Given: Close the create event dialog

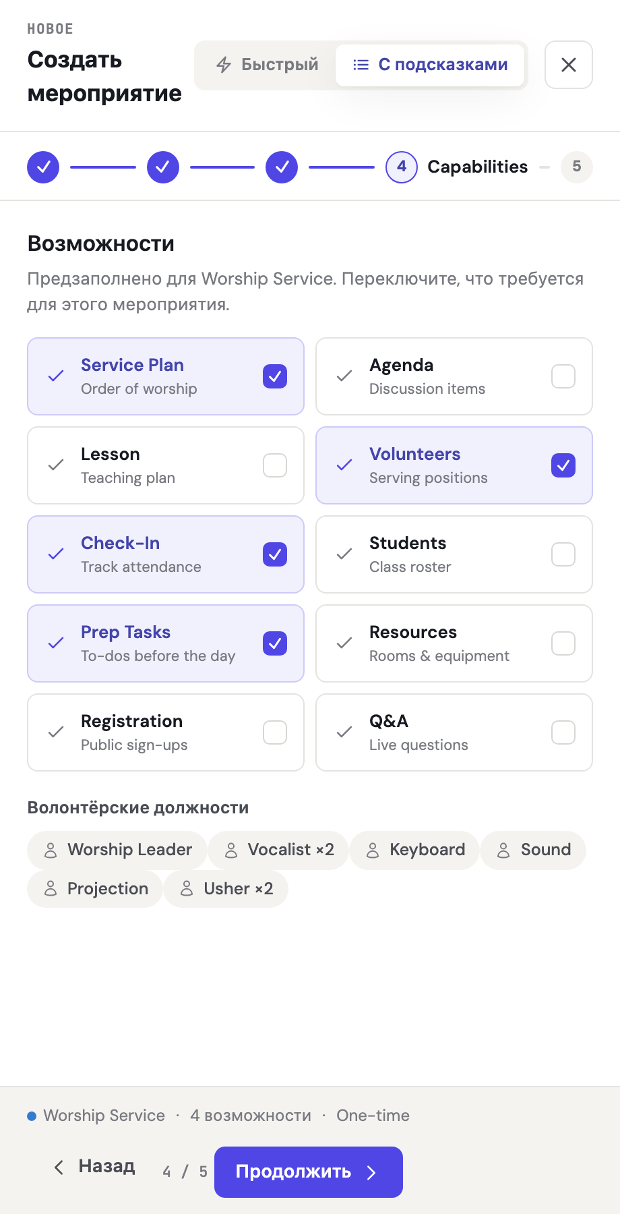Looking at the screenshot, I should point(569,65).
